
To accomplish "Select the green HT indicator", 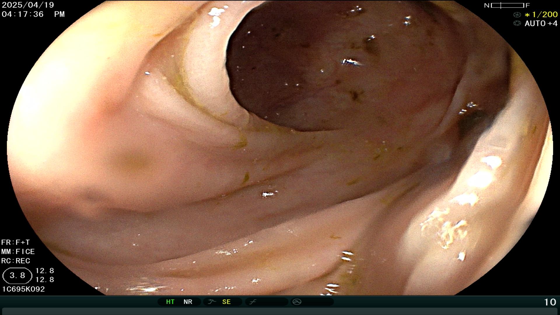I will tap(170, 302).
